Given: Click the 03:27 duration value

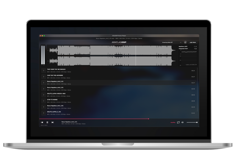Looking at the screenshot, I should pos(193,77).
